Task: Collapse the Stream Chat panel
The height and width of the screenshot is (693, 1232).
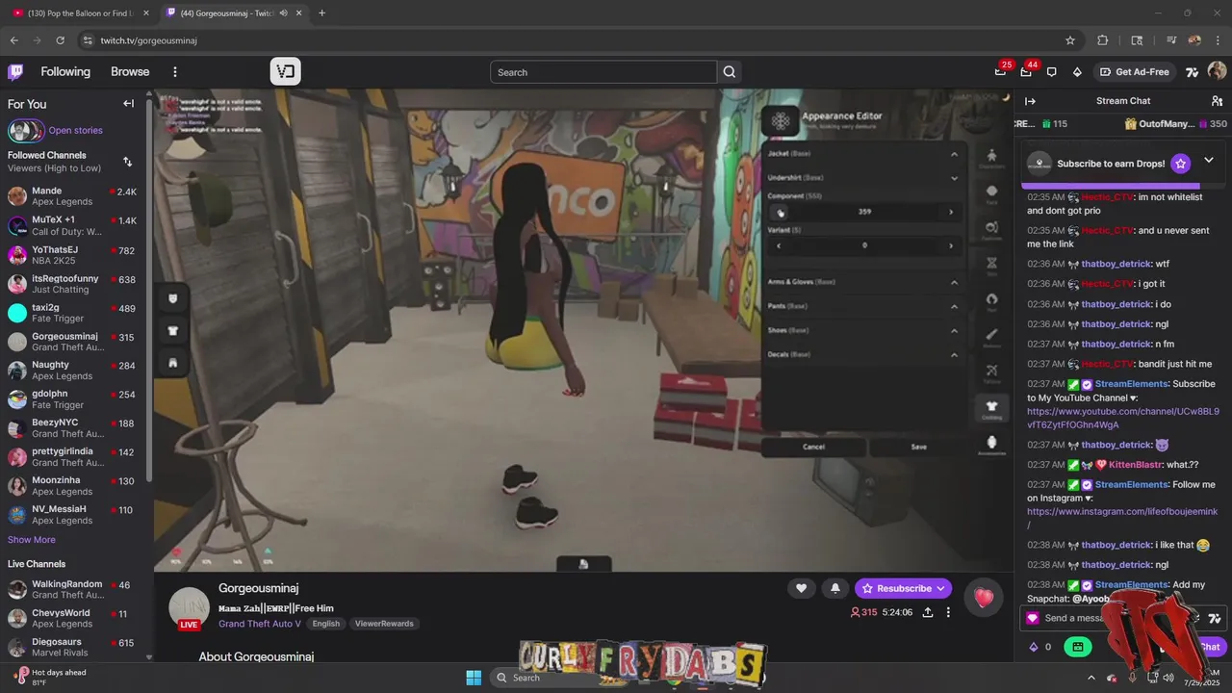Action: [x=1030, y=101]
